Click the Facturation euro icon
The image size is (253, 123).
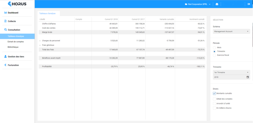[5, 65]
